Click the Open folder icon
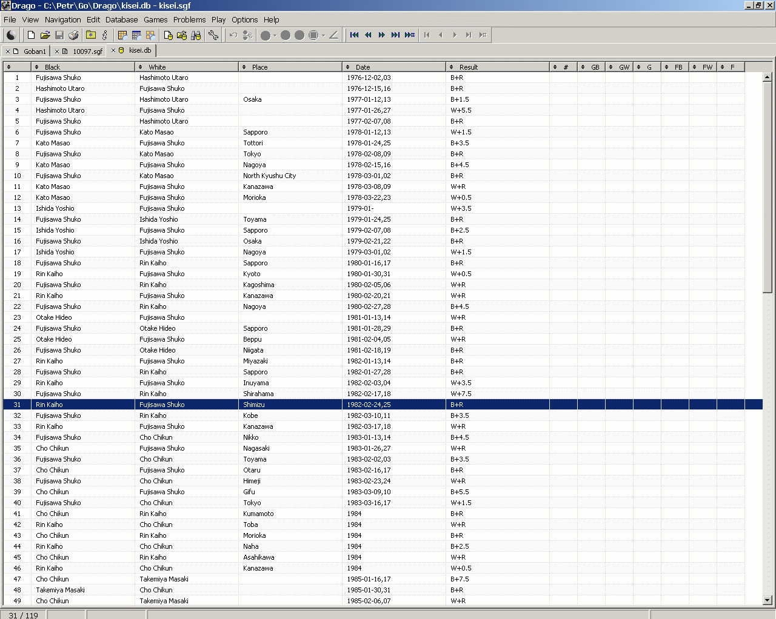The width and height of the screenshot is (776, 619). click(x=45, y=35)
